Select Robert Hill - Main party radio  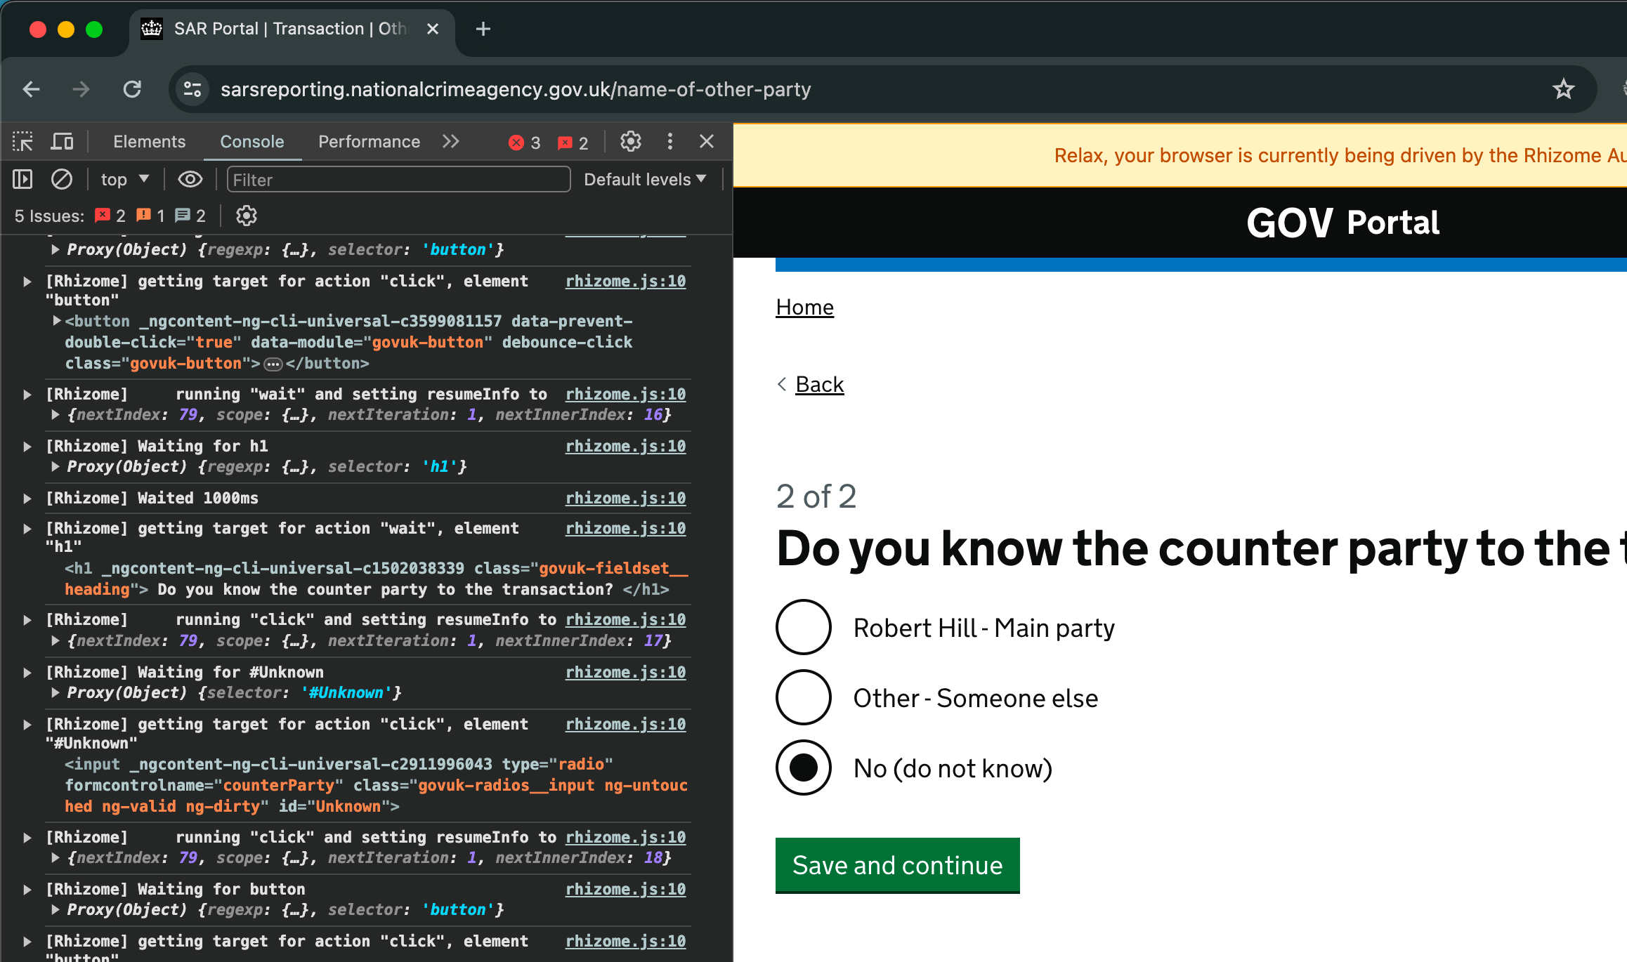[x=804, y=627]
